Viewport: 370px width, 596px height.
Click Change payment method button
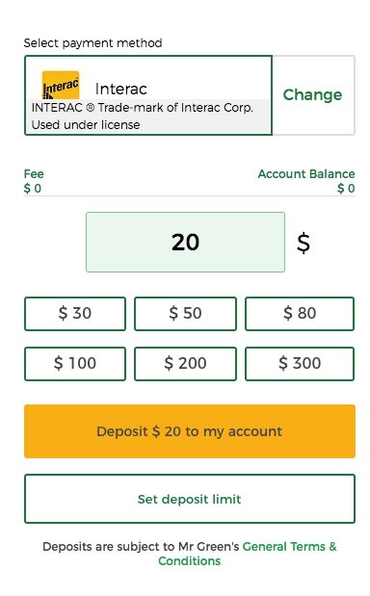click(x=313, y=95)
